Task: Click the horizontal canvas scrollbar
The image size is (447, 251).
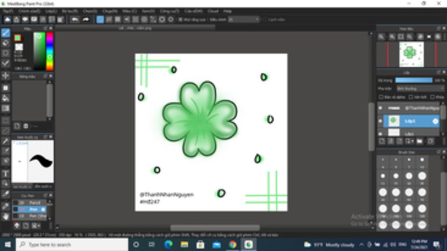Action: pyautogui.click(x=215, y=227)
